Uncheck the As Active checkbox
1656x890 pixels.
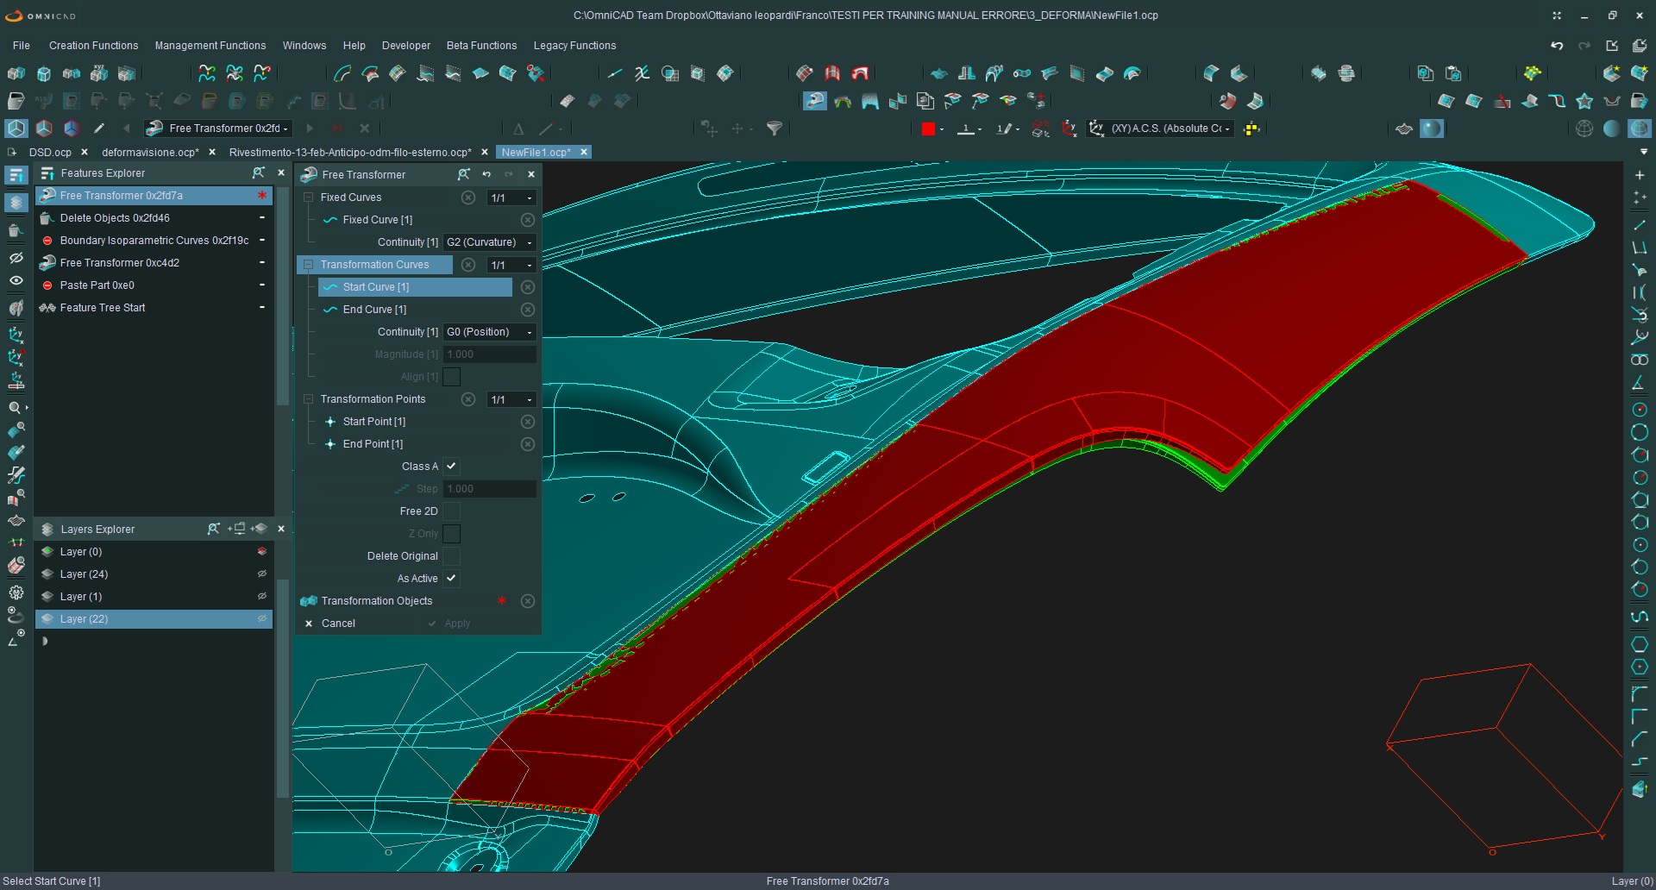pos(451,579)
